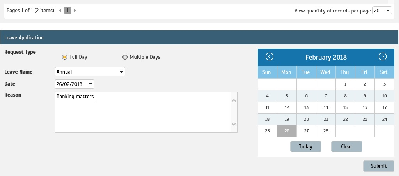Viewport: 399px width, 176px height.
Task: Pick February 27 in the calendar
Action: click(x=306, y=131)
